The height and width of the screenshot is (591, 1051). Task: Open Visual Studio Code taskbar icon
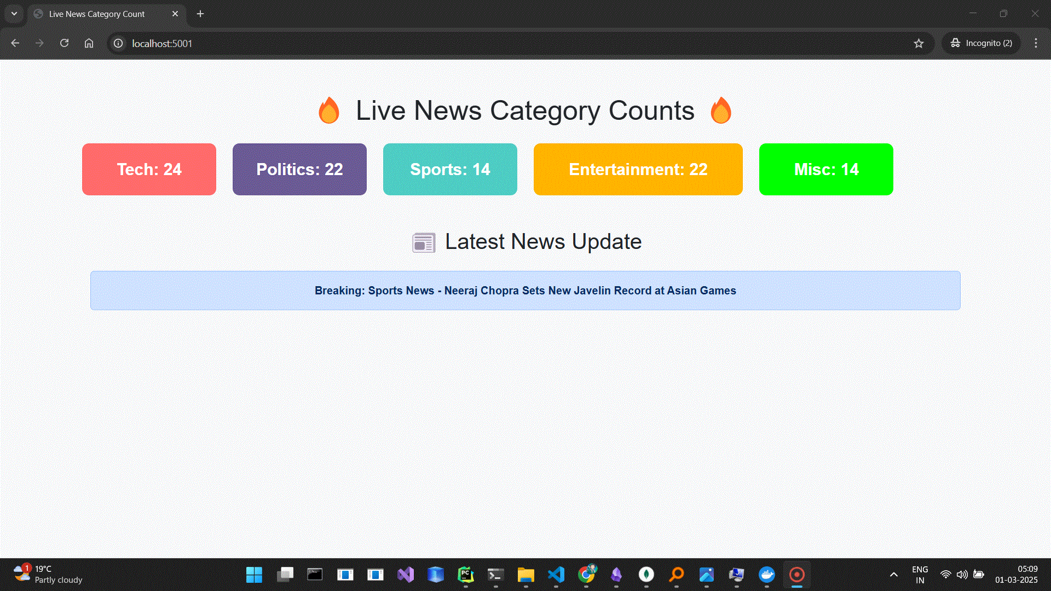pyautogui.click(x=556, y=575)
